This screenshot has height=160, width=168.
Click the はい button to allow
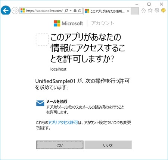click(60, 145)
